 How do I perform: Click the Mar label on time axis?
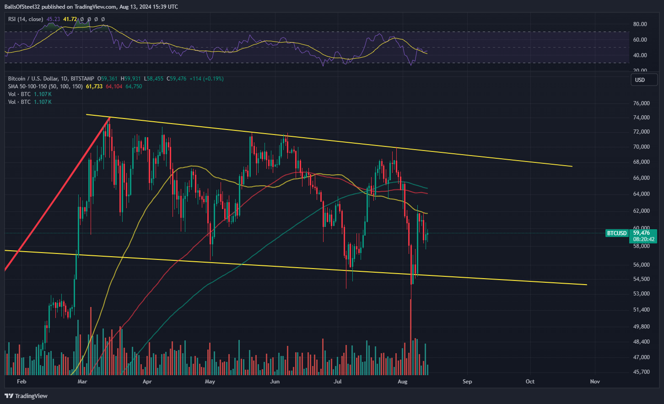pyautogui.click(x=82, y=382)
